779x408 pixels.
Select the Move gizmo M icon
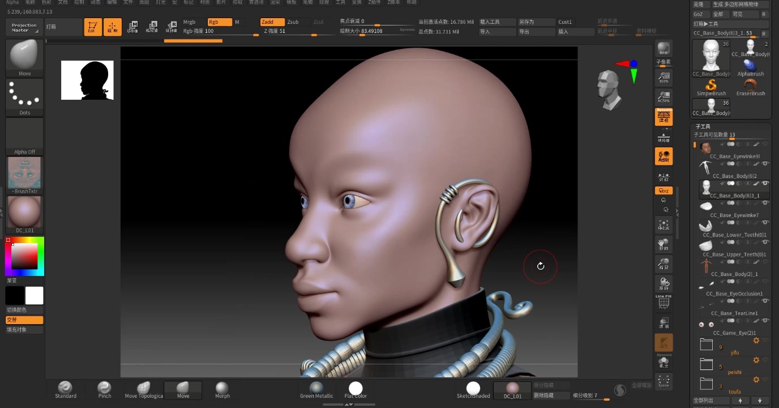pyautogui.click(x=132, y=27)
